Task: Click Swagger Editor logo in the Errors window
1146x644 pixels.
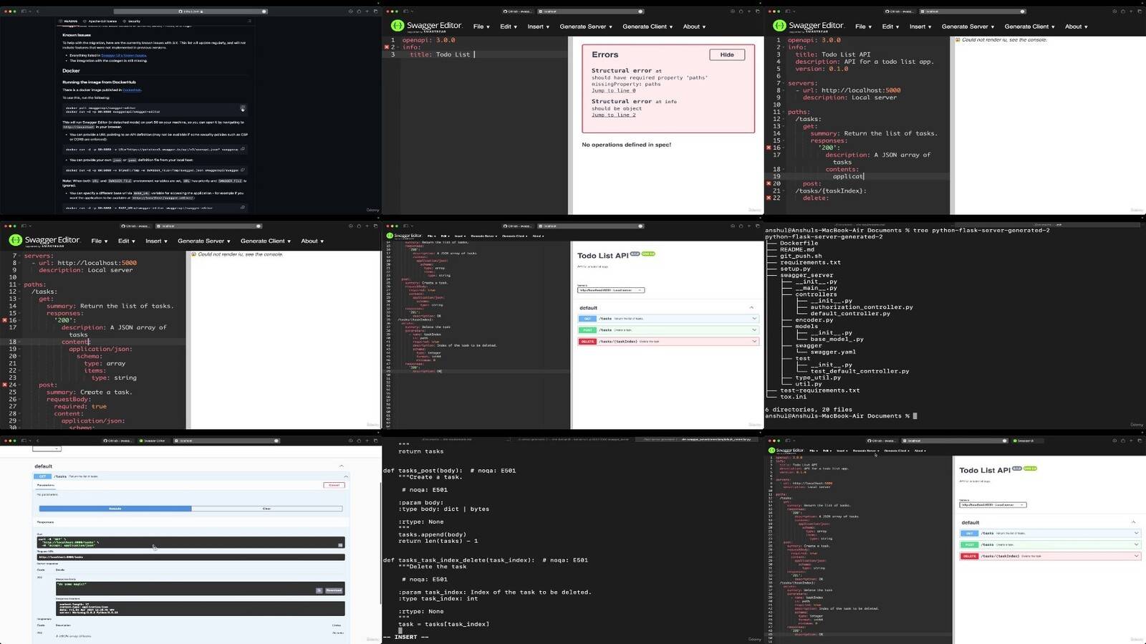Action: click(x=426, y=26)
